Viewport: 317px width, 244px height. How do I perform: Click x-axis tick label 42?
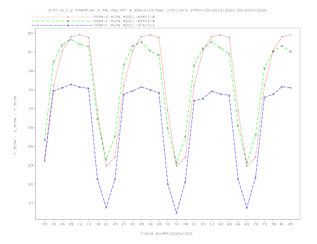[x=168, y=224]
